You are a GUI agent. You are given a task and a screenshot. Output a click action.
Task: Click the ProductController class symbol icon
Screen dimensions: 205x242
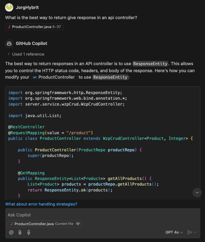(x=35, y=77)
